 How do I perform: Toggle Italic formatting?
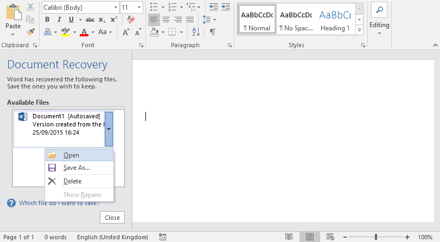pyautogui.click(x=59, y=20)
